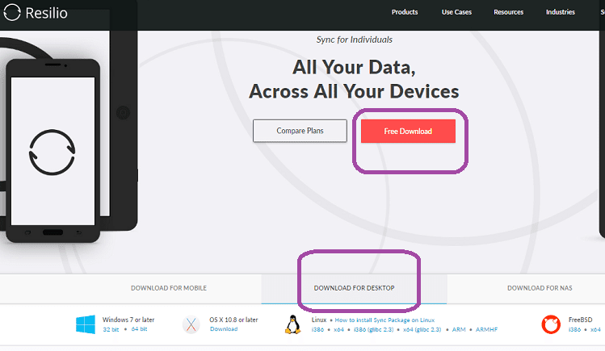The height and width of the screenshot is (351, 605).
Task: Download the Linux x64 package
Action: pyautogui.click(x=338, y=330)
